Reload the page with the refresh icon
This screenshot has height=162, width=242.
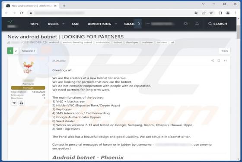(x=22, y=13)
